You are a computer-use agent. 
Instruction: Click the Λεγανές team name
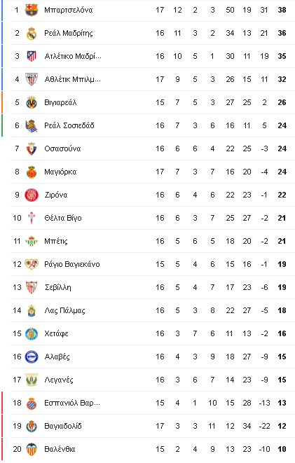pos(59,380)
